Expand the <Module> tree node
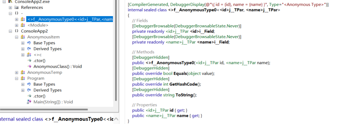 click(x=17, y=25)
